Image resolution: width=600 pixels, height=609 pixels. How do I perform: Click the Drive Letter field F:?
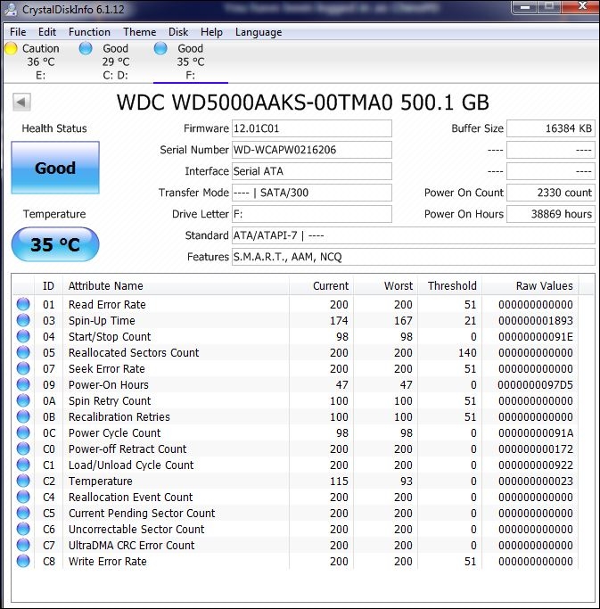pyautogui.click(x=312, y=214)
